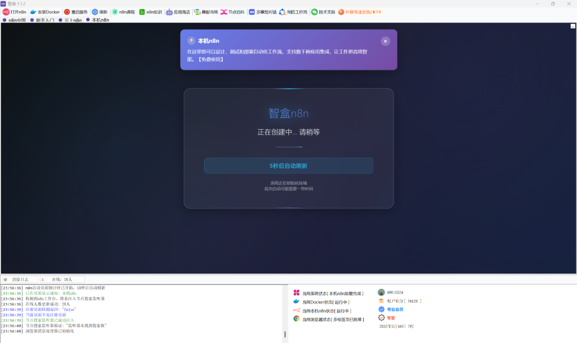The height and width of the screenshot is (343, 577).
Task: Select the 本机n8n tab
Action: 98,20
